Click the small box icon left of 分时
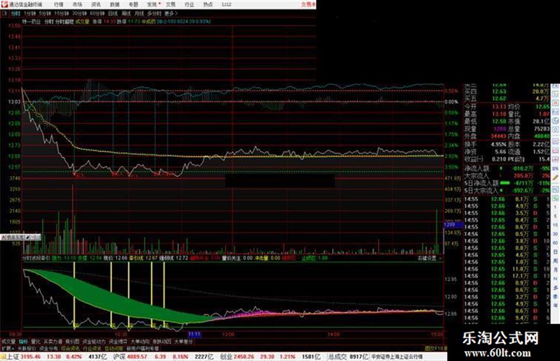Image resolution: width=560 pixels, height=361 pixels. [4, 14]
